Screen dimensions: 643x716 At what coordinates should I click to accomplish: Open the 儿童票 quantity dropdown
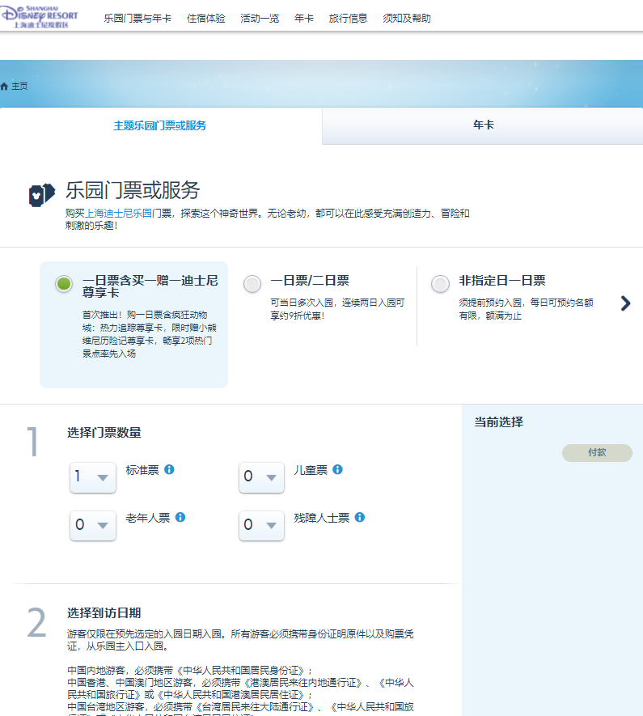pos(261,477)
